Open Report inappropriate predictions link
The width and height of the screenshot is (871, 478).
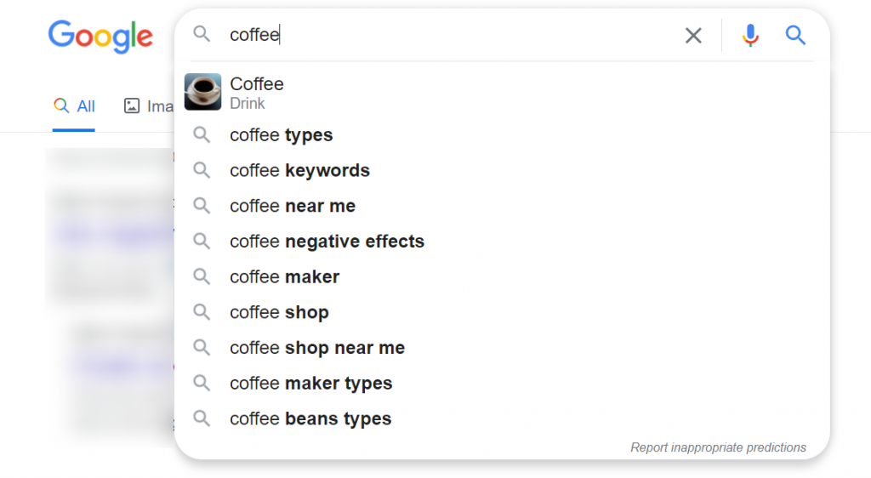tap(718, 447)
